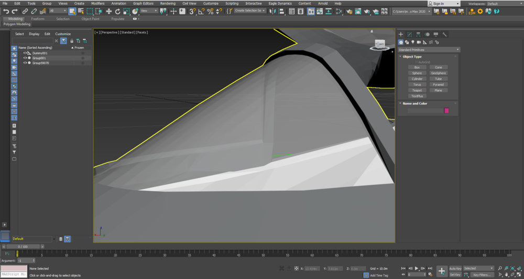Select the Move tool in toolbar
524x279 pixels.
point(109,11)
